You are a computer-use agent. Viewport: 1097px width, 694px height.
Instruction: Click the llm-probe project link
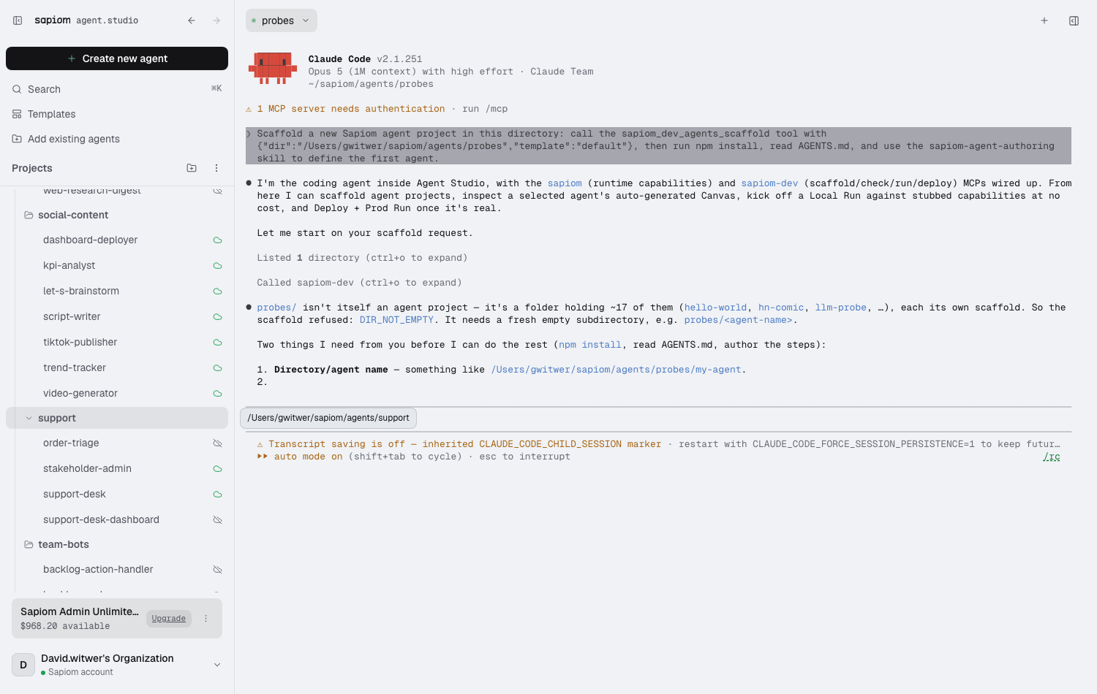[841, 308]
